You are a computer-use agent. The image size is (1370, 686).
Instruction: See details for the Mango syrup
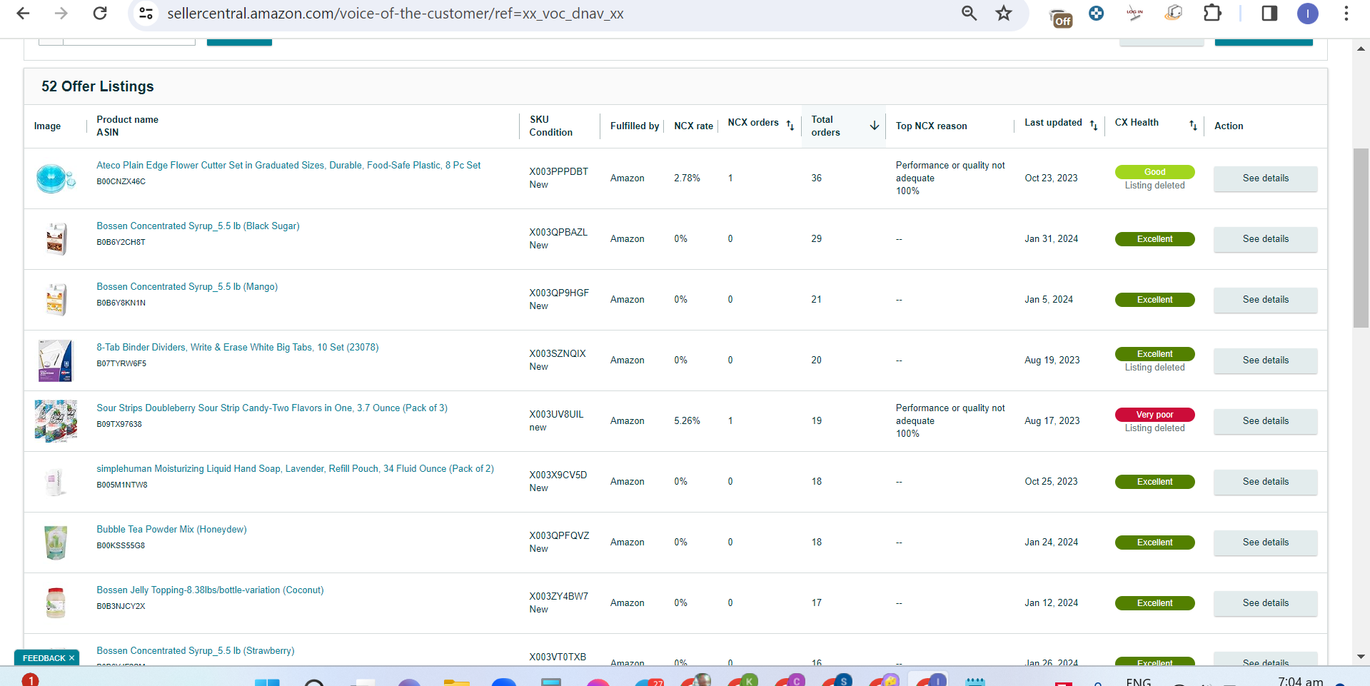1265,300
